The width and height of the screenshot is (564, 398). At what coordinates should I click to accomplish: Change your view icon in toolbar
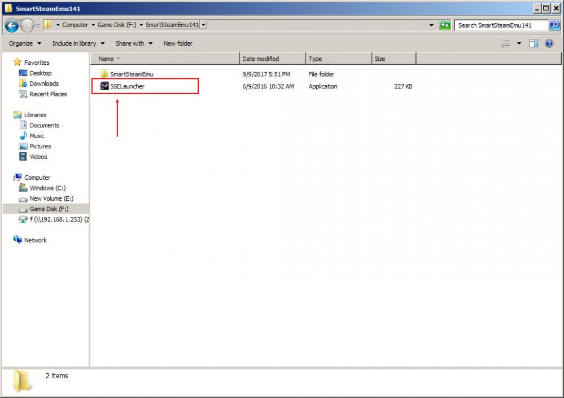coord(506,43)
